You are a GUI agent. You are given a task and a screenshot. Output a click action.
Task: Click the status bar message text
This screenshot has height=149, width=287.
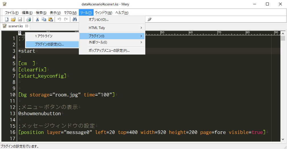coord(20,146)
